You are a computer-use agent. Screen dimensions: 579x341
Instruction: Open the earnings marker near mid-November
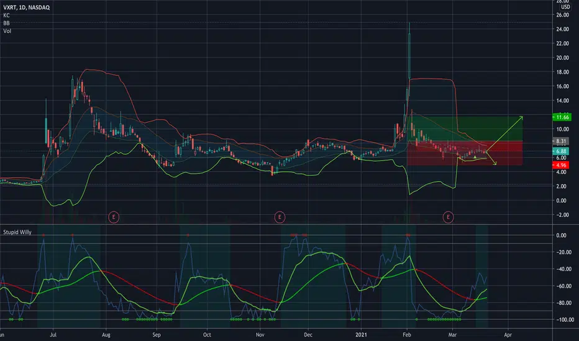point(280,217)
